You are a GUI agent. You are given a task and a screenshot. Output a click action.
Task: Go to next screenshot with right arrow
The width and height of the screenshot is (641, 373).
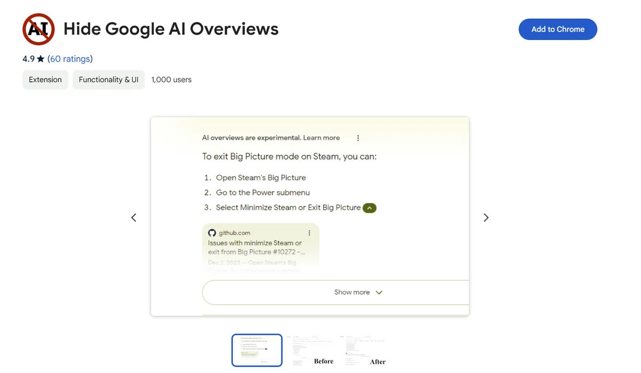[x=486, y=217]
